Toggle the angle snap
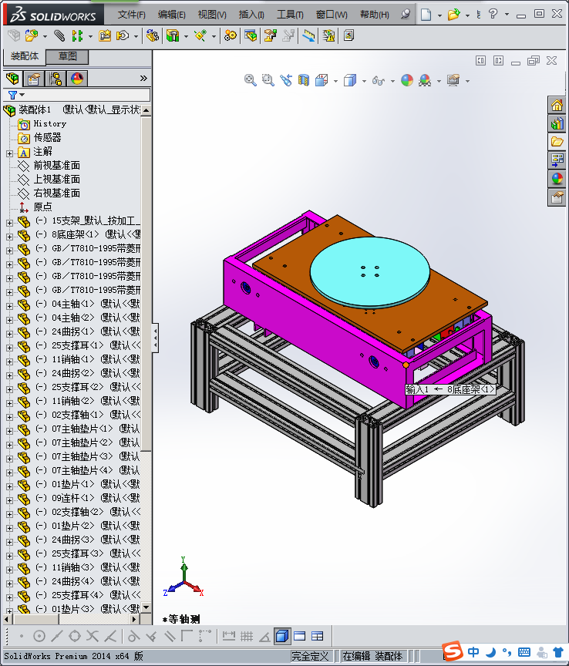This screenshot has height=666, width=569. pyautogui.click(x=264, y=636)
